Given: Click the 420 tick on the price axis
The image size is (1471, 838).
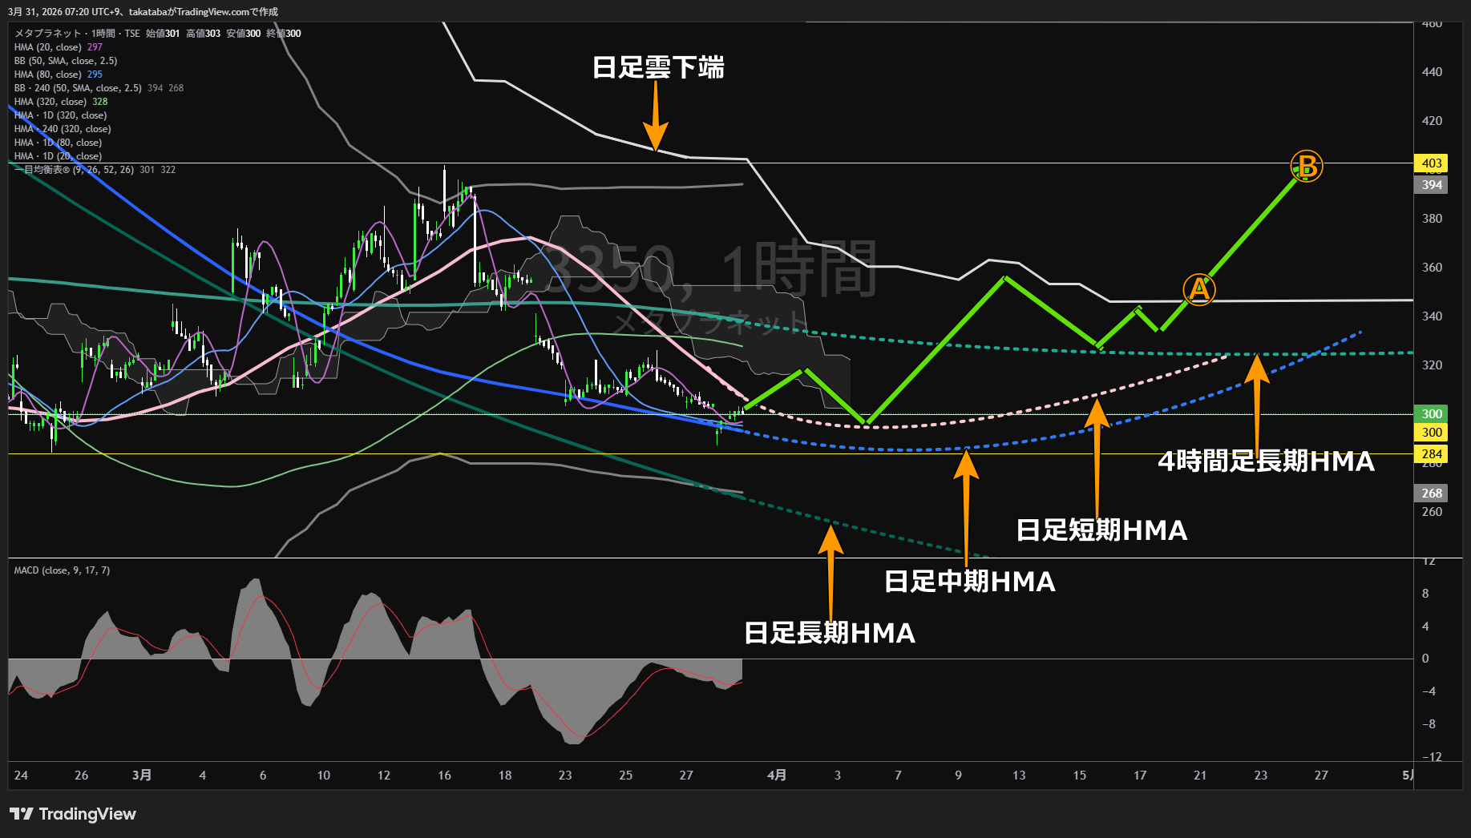Looking at the screenshot, I should click(x=1432, y=121).
